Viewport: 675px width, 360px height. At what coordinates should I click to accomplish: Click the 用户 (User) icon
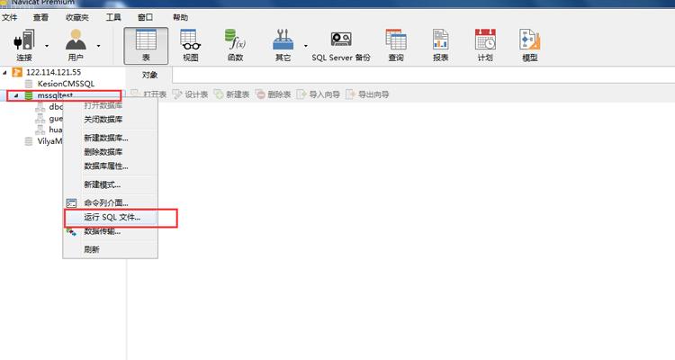(76, 43)
